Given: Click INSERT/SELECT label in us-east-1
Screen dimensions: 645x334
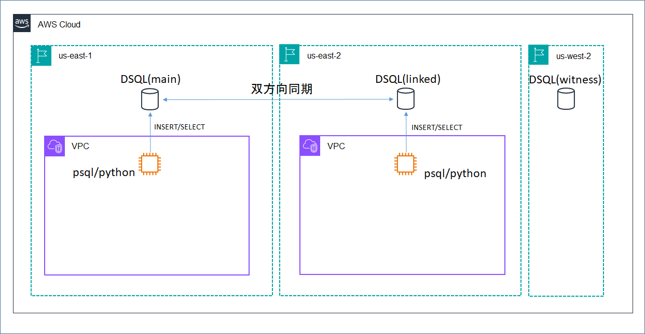Looking at the screenshot, I should (x=180, y=127).
